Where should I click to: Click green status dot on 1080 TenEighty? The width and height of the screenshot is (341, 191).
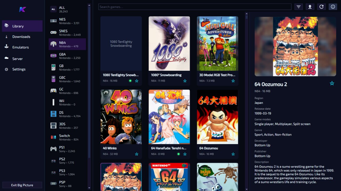pyautogui.click(x=130, y=81)
